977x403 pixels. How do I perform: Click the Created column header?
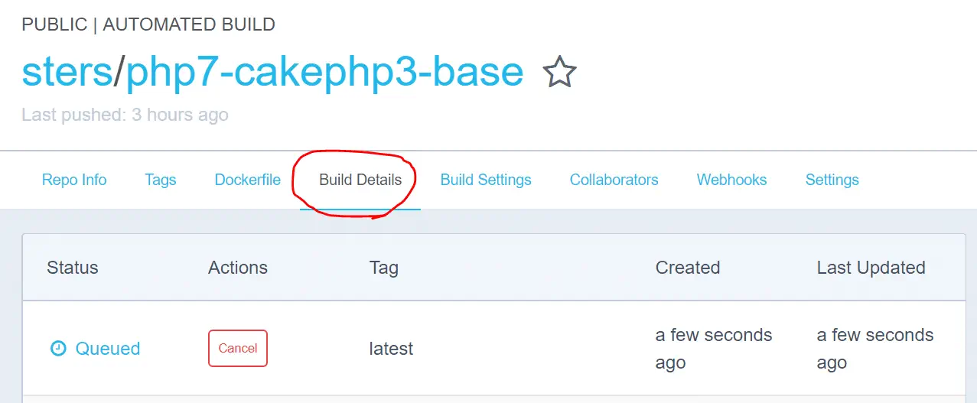688,268
